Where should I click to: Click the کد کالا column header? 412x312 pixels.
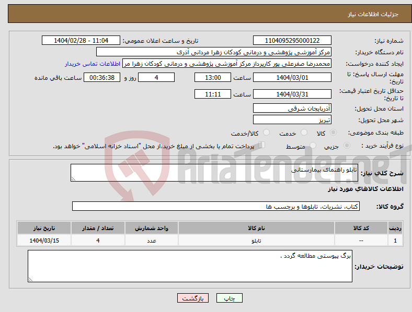(x=361, y=228)
